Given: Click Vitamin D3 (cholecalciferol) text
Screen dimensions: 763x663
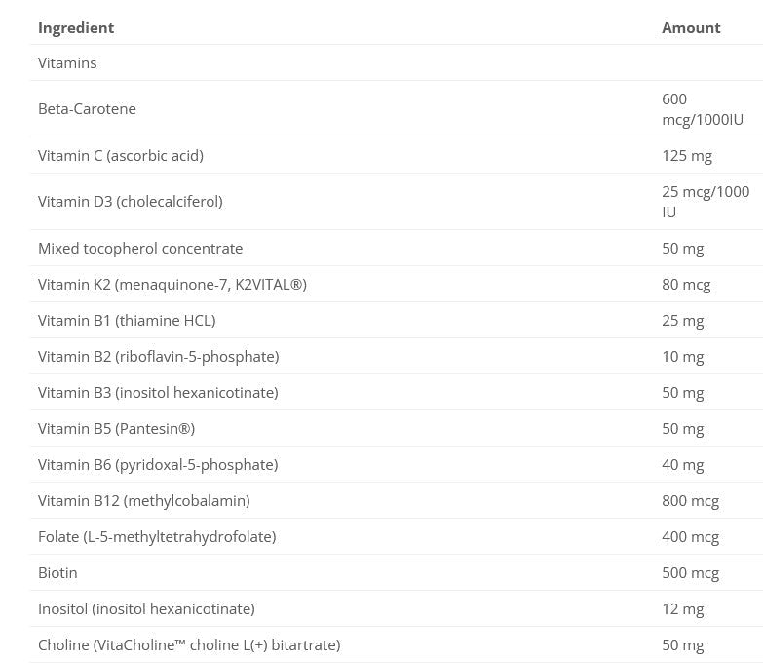Looking at the screenshot, I should click(131, 202).
